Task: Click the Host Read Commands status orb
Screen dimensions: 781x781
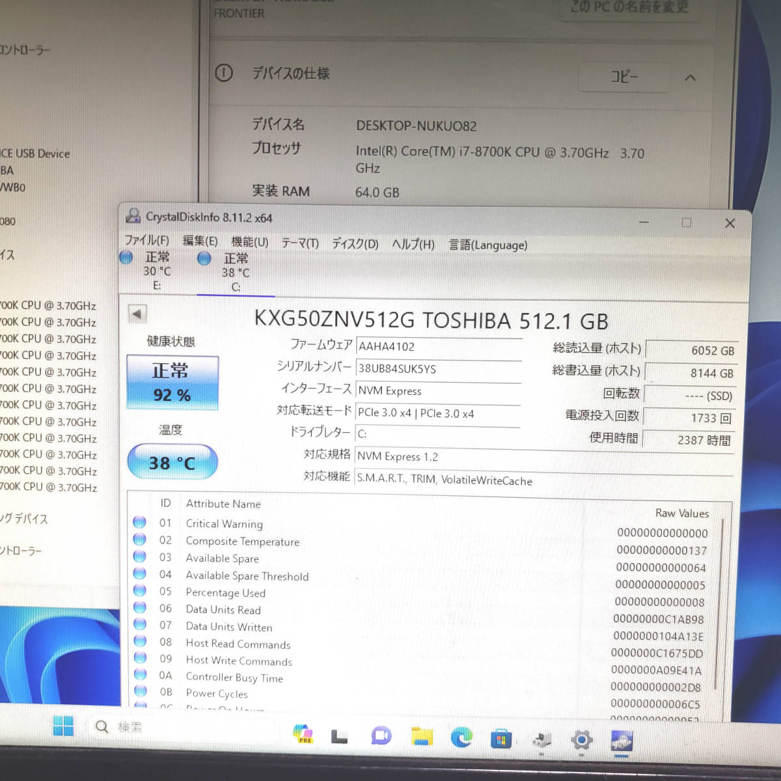Action: point(140,641)
